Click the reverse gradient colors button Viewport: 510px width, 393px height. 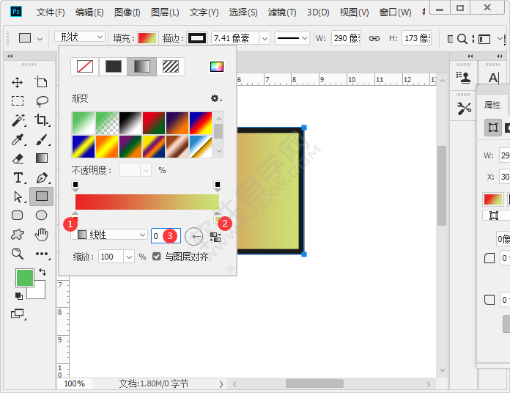click(215, 237)
